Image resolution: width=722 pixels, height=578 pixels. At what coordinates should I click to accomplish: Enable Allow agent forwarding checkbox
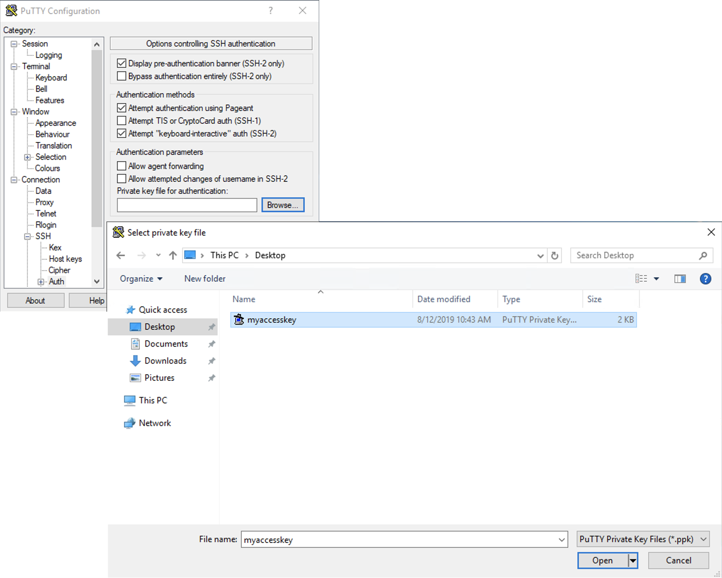tap(122, 166)
